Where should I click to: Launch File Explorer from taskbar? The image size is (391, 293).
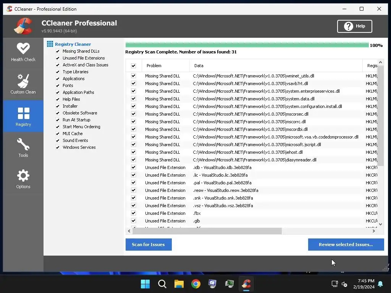click(x=179, y=284)
